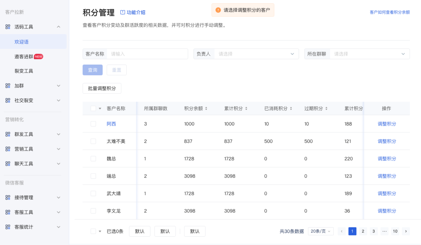Check the row for 阿西
The width and height of the screenshot is (421, 245).
coord(93,124)
